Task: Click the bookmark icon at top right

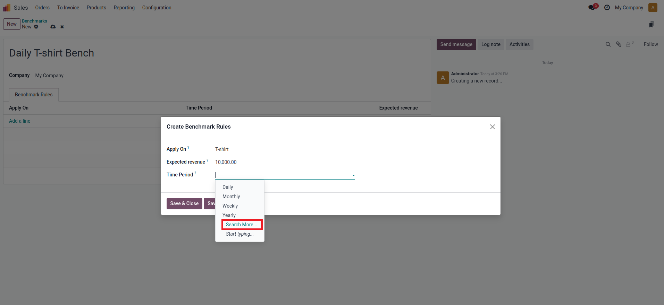Action: tap(651, 24)
